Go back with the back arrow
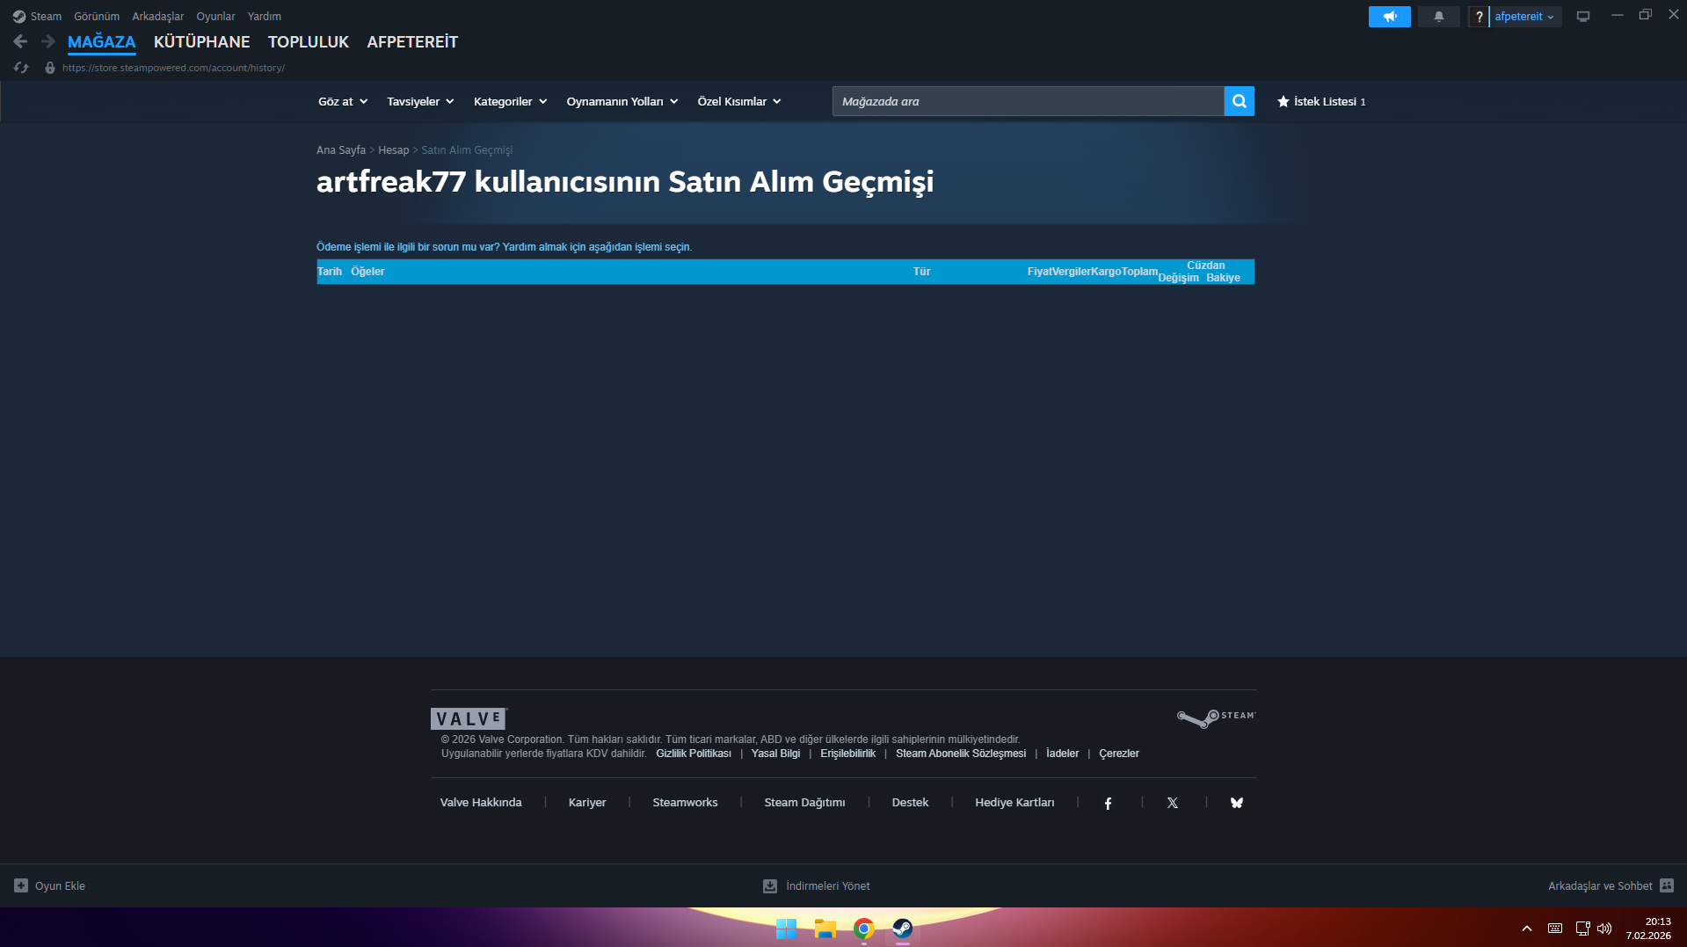Viewport: 1687px width, 947px height. pyautogui.click(x=20, y=41)
